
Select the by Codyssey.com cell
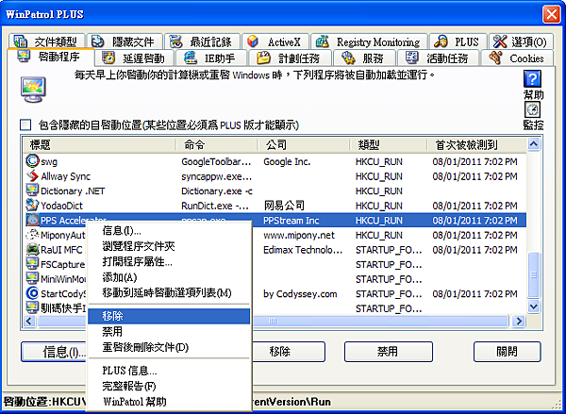pyautogui.click(x=300, y=294)
